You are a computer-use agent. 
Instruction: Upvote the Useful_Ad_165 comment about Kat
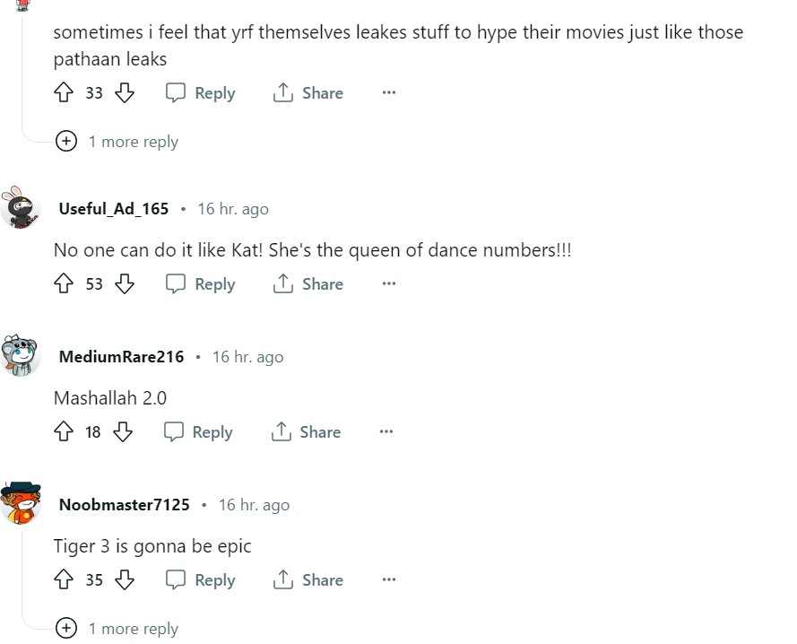(x=64, y=284)
